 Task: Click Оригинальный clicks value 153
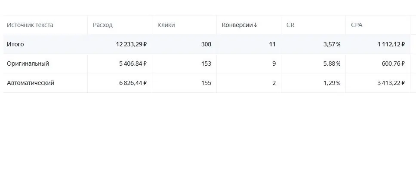pos(206,64)
